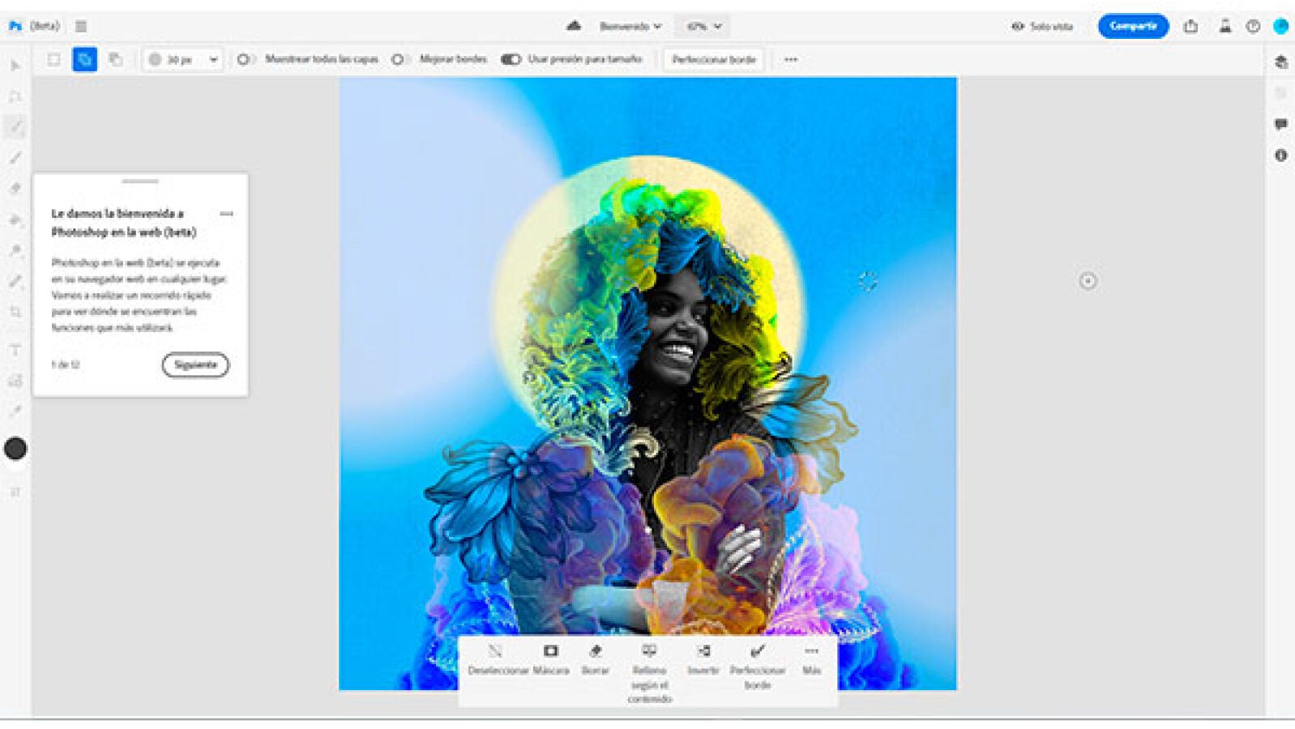Toggle Mostrar todas las capas switch

coord(245,59)
